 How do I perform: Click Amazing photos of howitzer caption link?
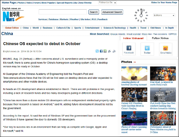click(x=134, y=83)
